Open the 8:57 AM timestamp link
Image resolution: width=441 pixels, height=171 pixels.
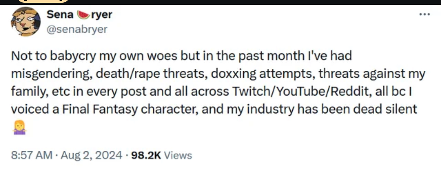click(x=32, y=156)
